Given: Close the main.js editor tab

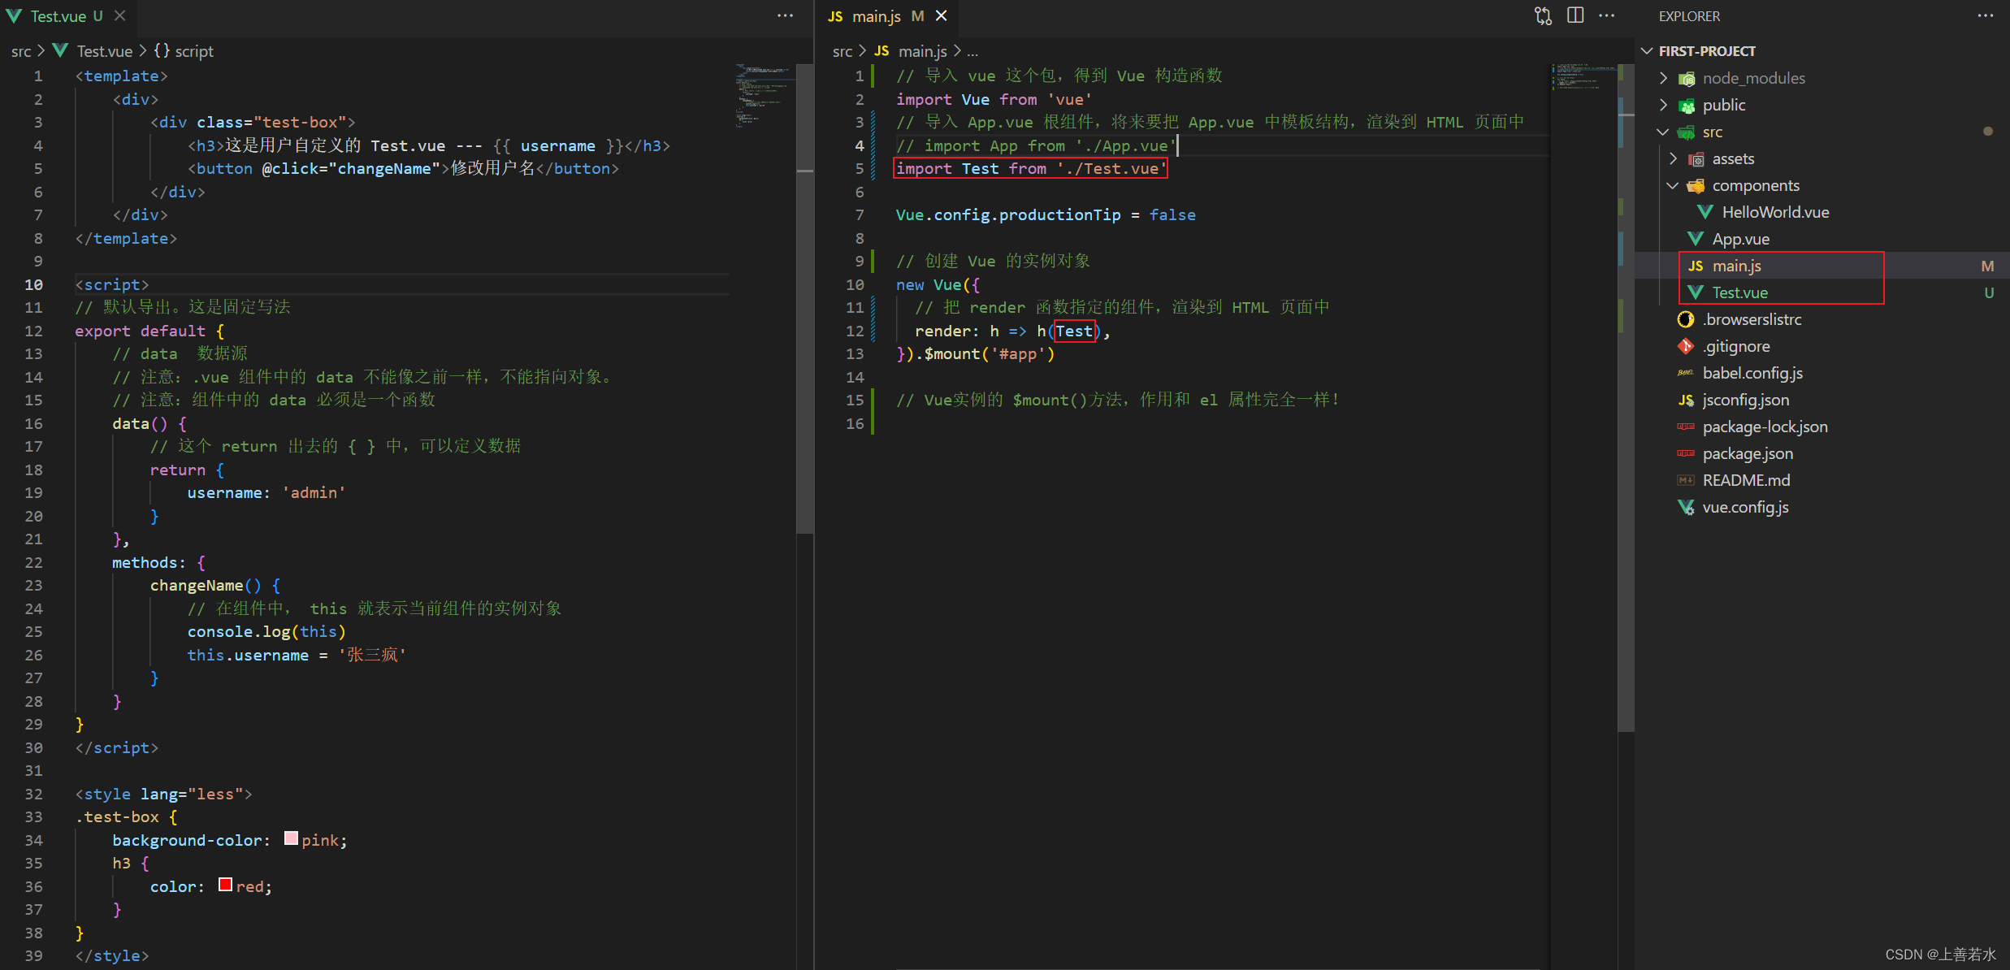Looking at the screenshot, I should [x=942, y=16].
